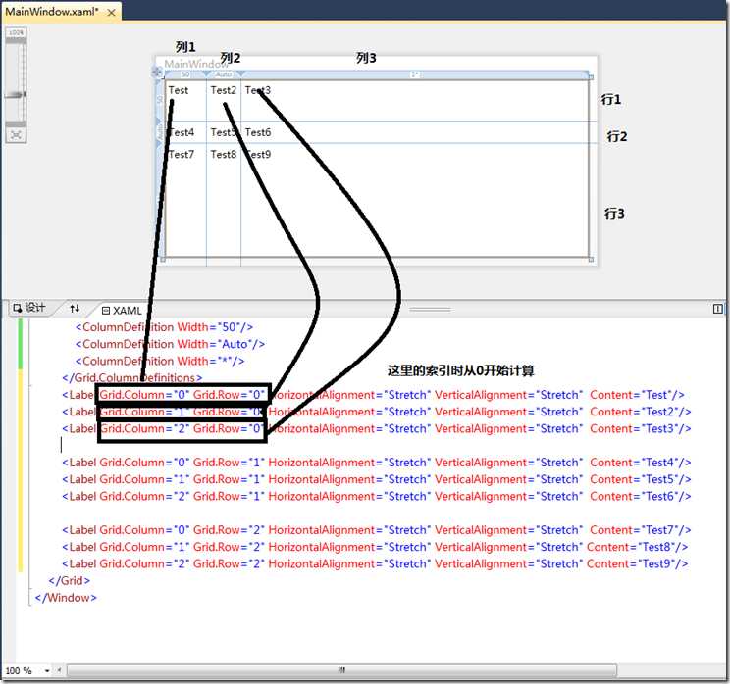
Task: Click the splitter grip between design and XAML
Action: tap(430, 310)
